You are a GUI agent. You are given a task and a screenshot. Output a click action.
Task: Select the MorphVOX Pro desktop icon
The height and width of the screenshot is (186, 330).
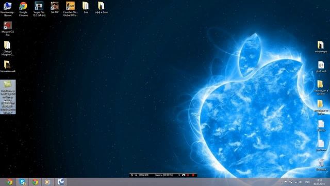(x=8, y=28)
